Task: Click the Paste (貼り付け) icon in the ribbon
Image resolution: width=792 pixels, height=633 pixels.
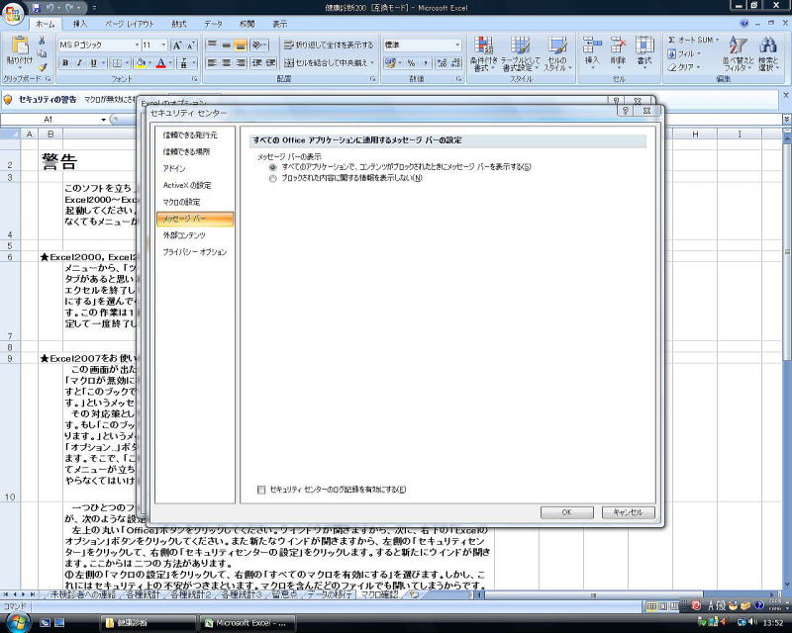Action: (x=20, y=45)
